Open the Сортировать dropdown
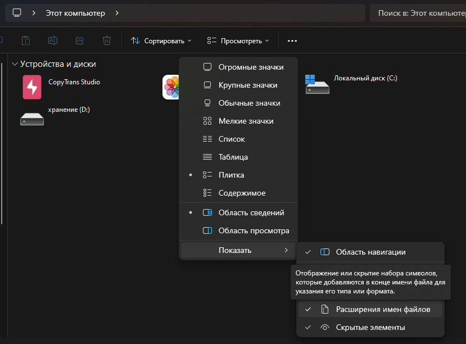466x344 pixels. click(x=161, y=40)
